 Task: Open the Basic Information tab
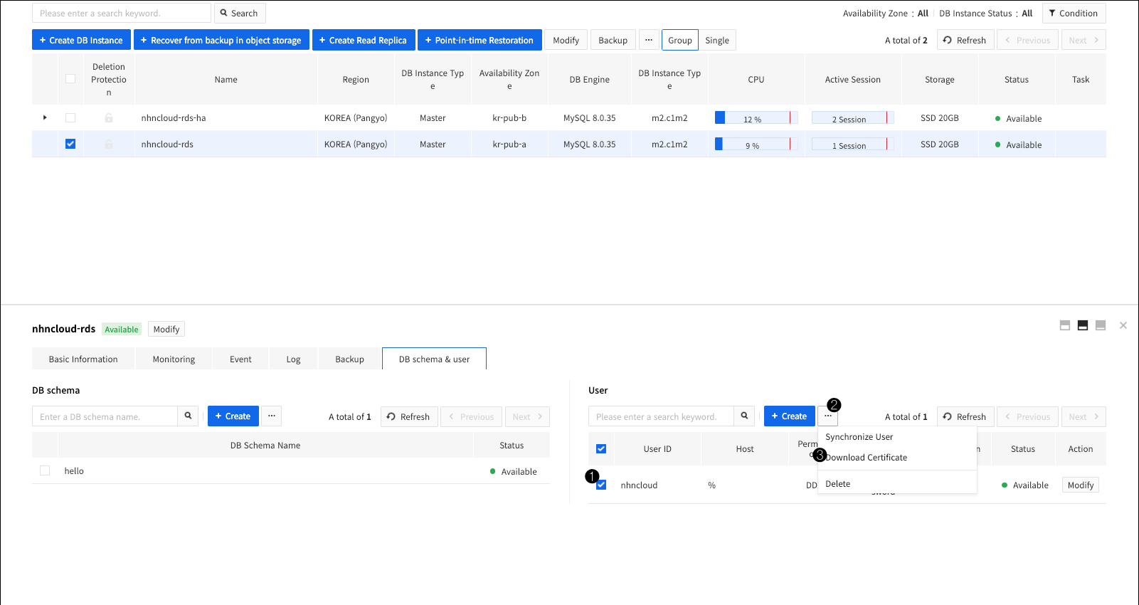(83, 359)
